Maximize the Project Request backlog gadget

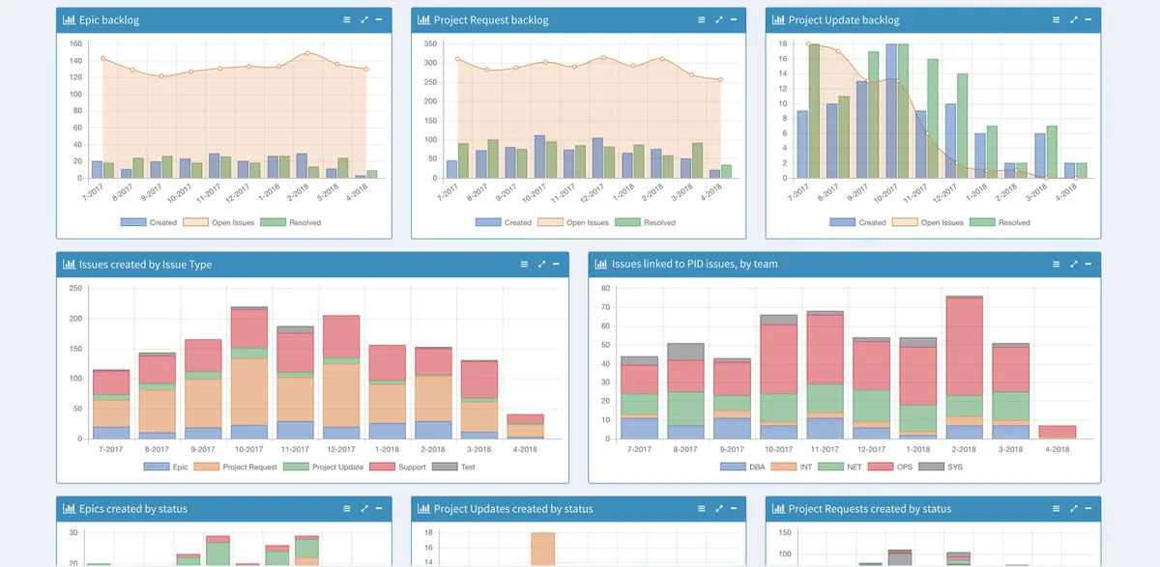[719, 19]
